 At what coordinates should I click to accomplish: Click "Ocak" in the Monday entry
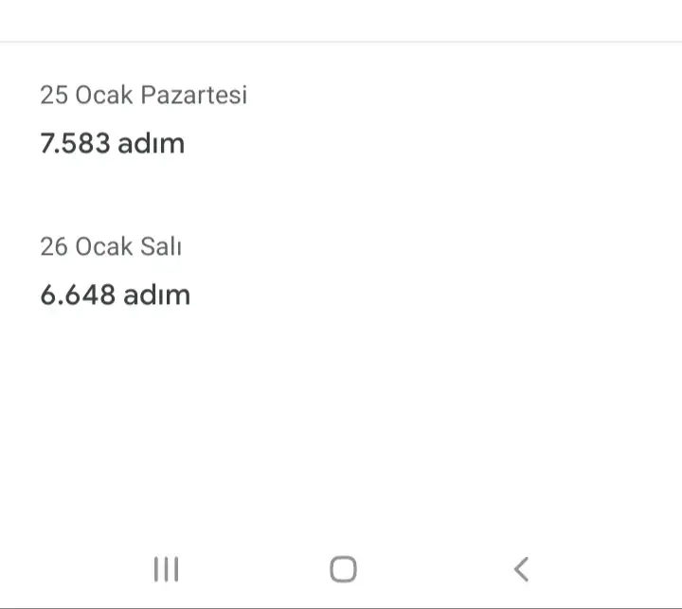coord(104,96)
